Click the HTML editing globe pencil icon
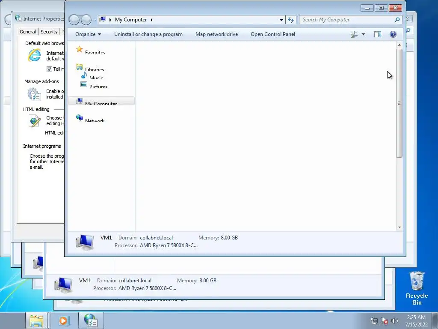 tap(35, 121)
